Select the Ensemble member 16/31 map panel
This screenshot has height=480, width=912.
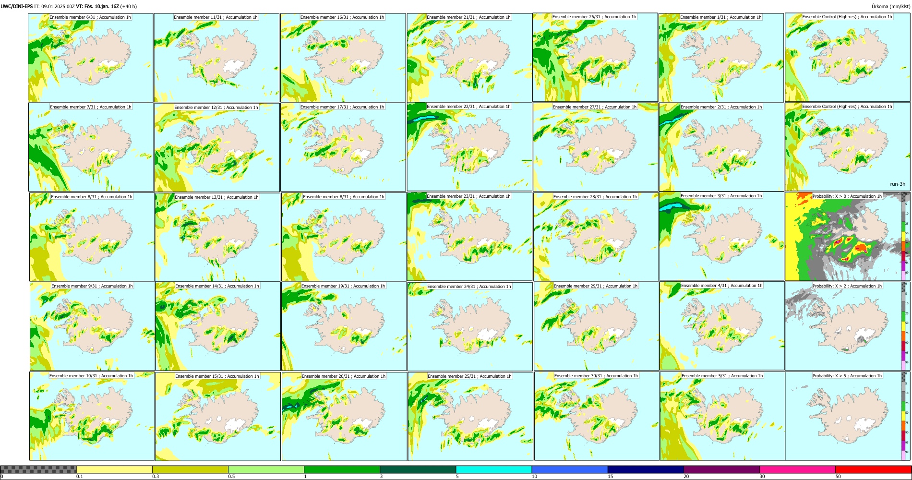pyautogui.click(x=343, y=58)
